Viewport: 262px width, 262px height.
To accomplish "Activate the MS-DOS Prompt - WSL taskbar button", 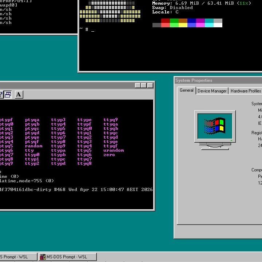I will [x=68, y=257].
